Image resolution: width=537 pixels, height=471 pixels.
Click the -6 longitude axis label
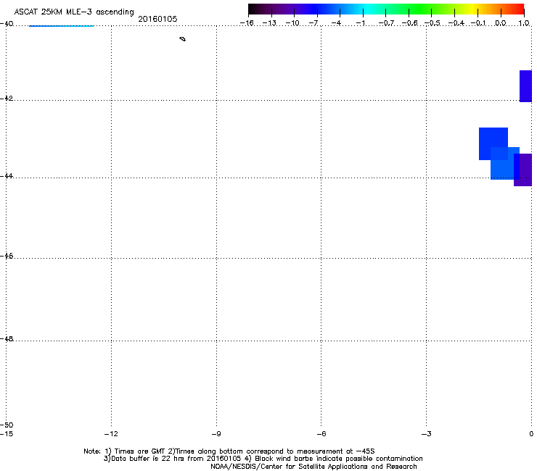pyautogui.click(x=321, y=434)
